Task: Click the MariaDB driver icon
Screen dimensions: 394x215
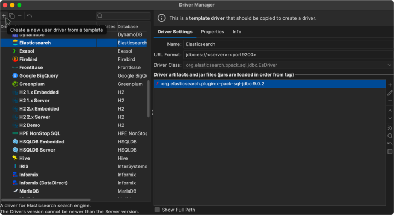Action: click(15, 191)
